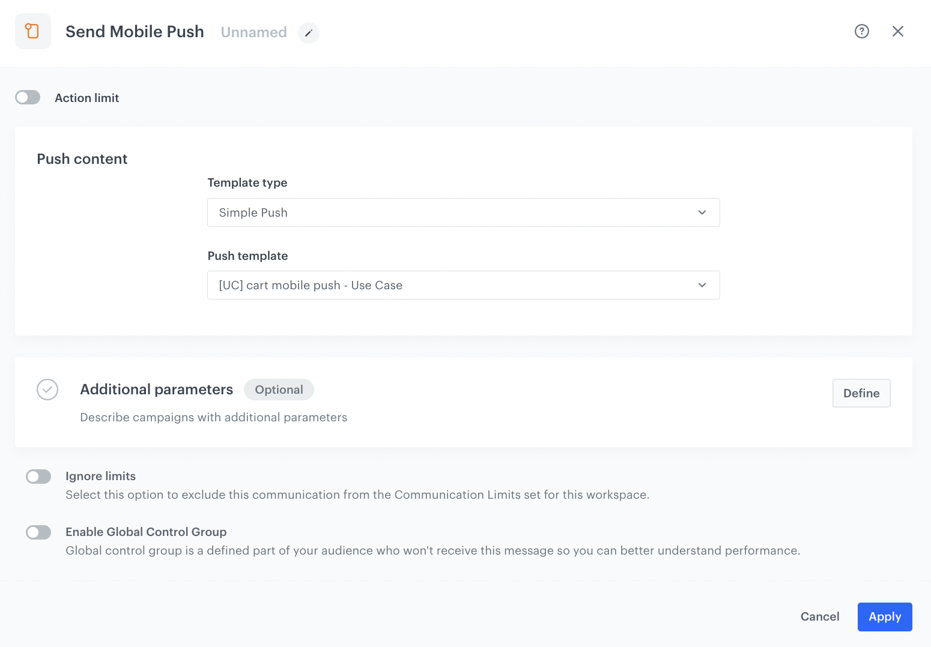Enable Global Control Group
This screenshot has height=647, width=931.
38,532
